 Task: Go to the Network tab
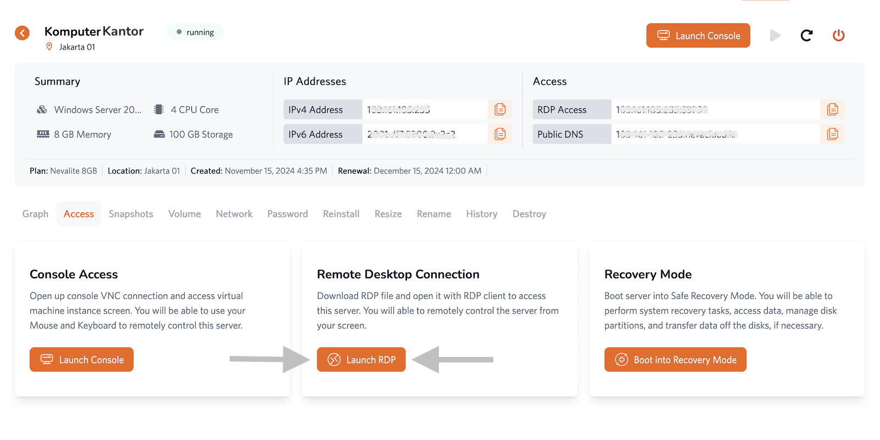[234, 214]
